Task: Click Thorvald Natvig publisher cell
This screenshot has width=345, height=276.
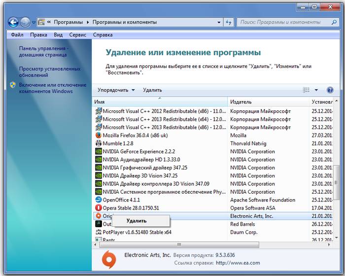Action: tap(248, 143)
